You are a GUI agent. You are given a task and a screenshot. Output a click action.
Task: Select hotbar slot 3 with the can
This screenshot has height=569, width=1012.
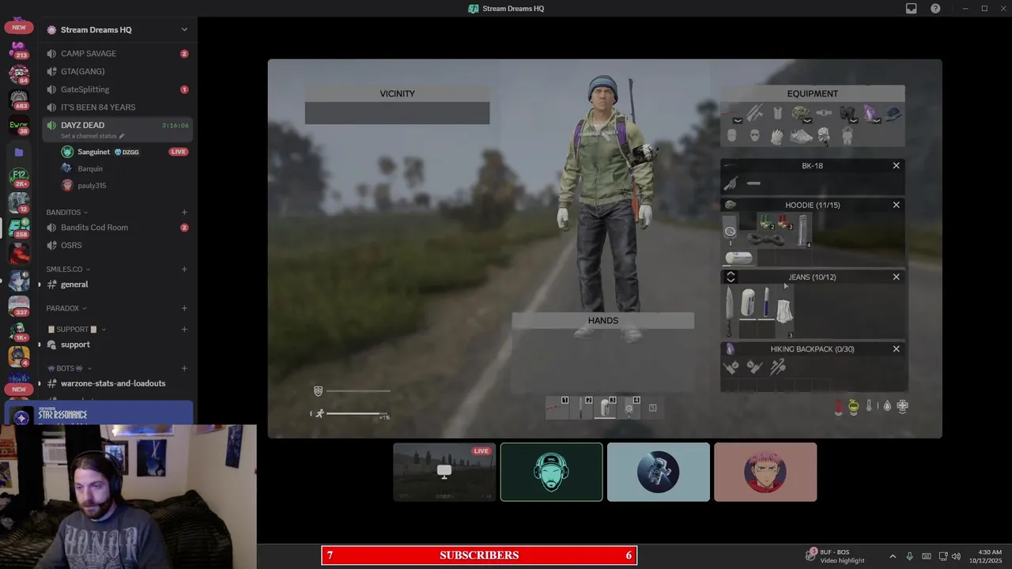click(605, 408)
